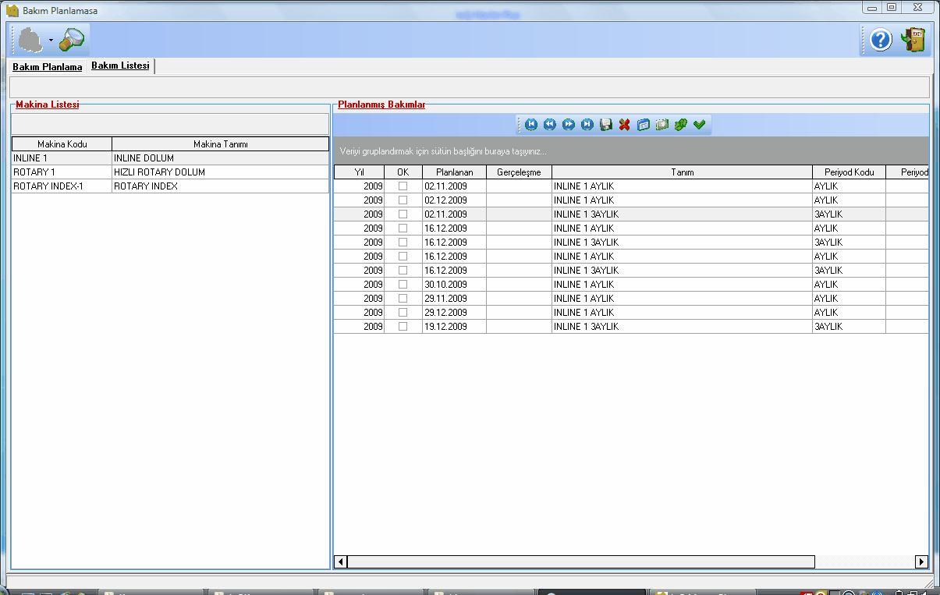Viewport: 940px width, 595px height.
Task: Click the 02.12.2009 planned date cell
Action: [454, 200]
